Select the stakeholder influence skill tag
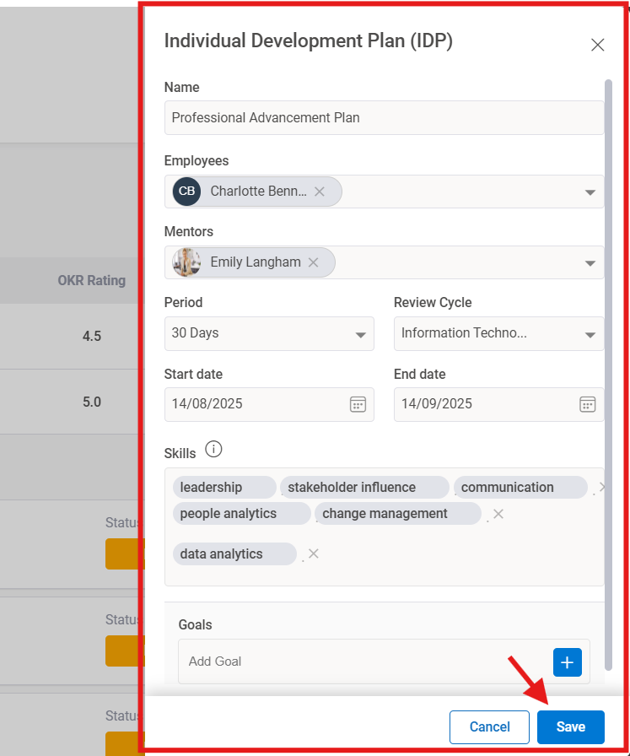Viewport: 630px width, 756px height. 364,488
